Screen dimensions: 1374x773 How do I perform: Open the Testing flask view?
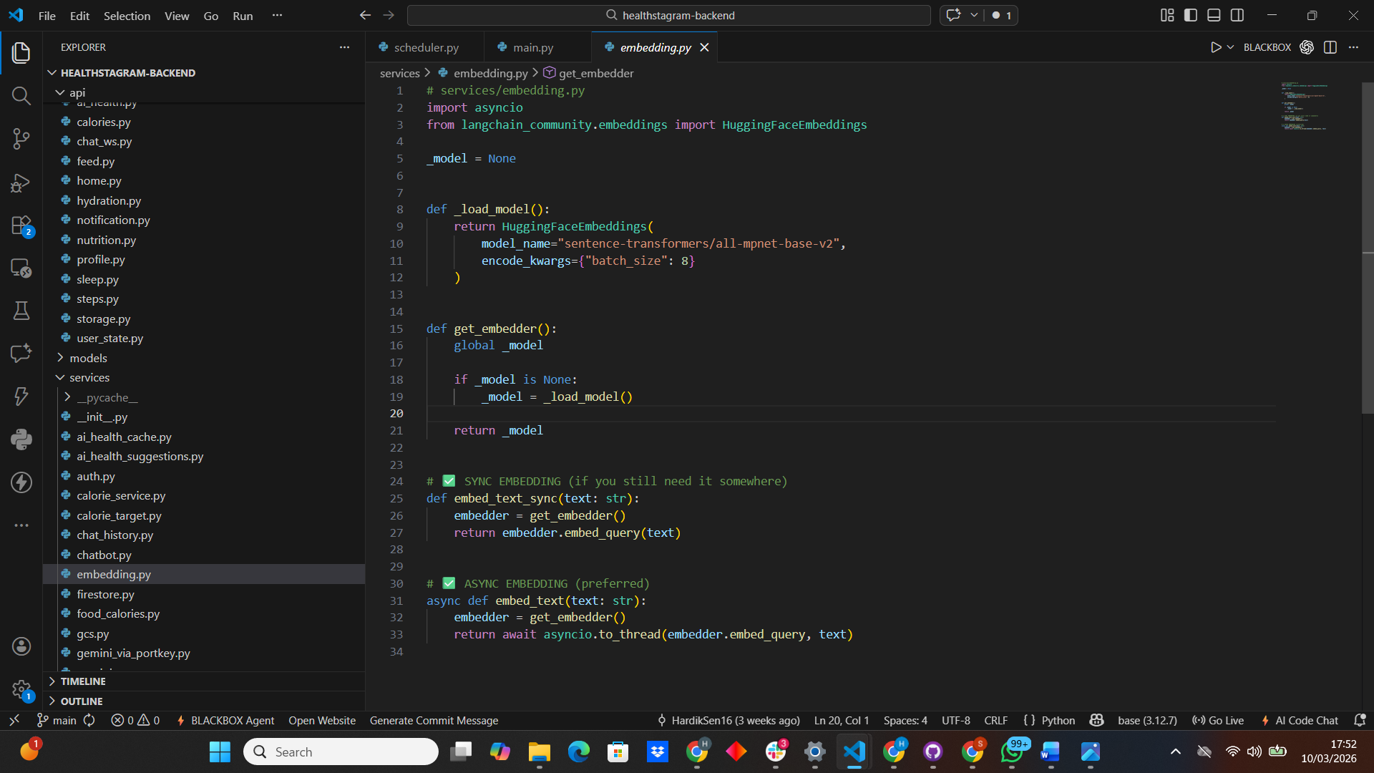21,311
